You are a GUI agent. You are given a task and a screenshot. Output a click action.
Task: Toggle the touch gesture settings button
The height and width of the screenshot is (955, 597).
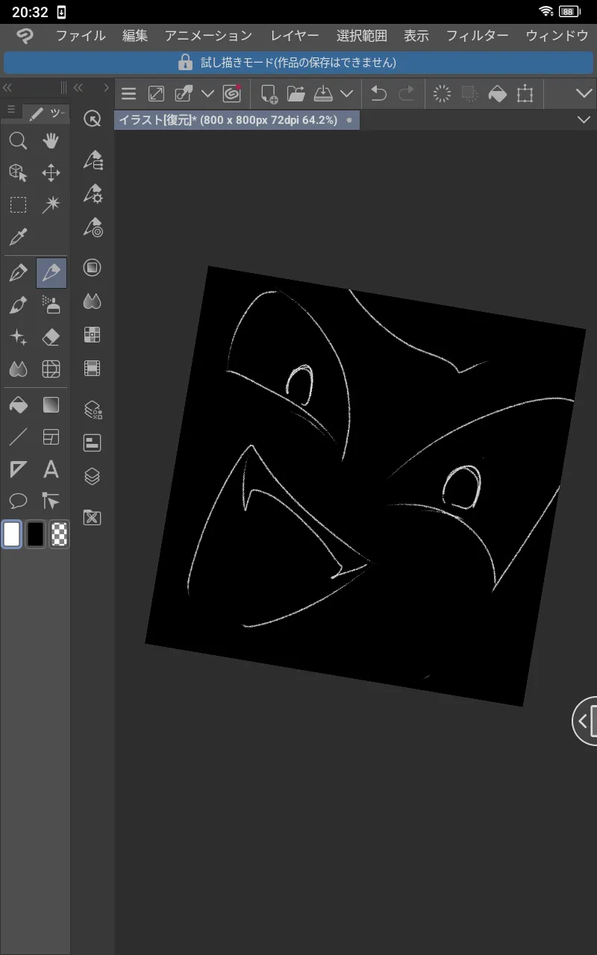pos(184,94)
